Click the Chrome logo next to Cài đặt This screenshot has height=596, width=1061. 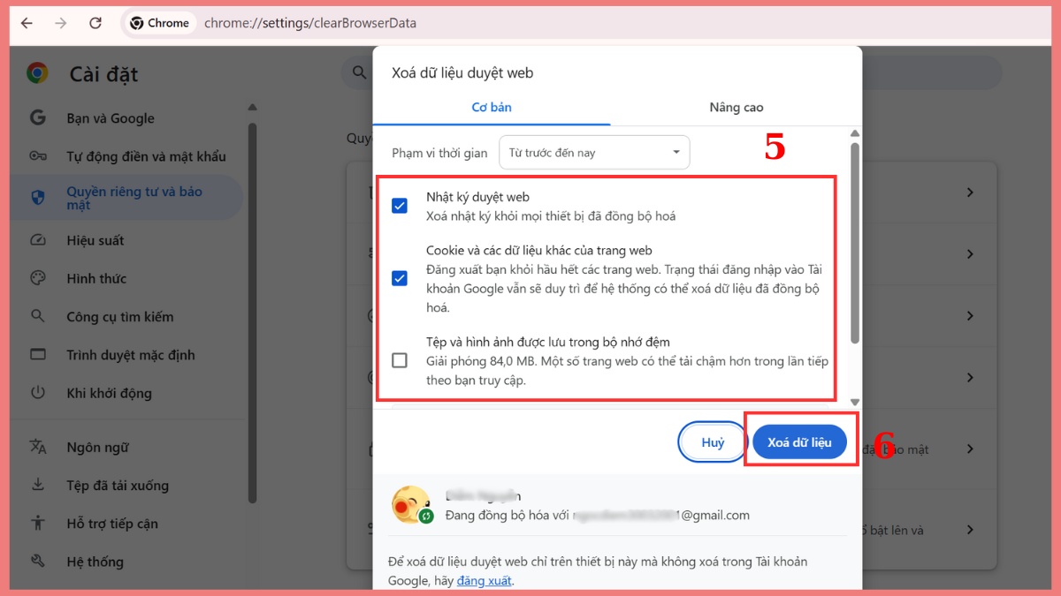tap(37, 73)
